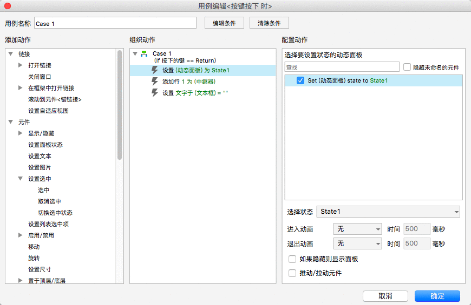Viewport: 471px width, 305px height.
Task: Select 设置面板状态 action
Action: click(45, 145)
